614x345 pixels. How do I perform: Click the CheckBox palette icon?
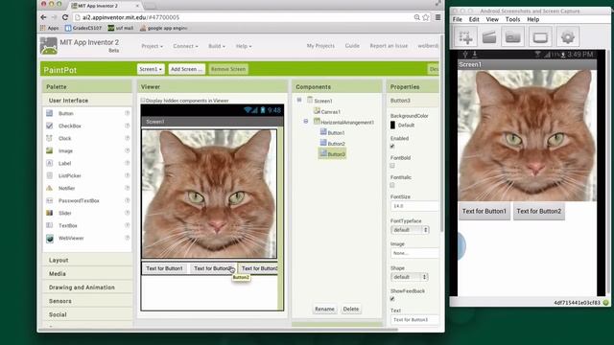coord(49,126)
